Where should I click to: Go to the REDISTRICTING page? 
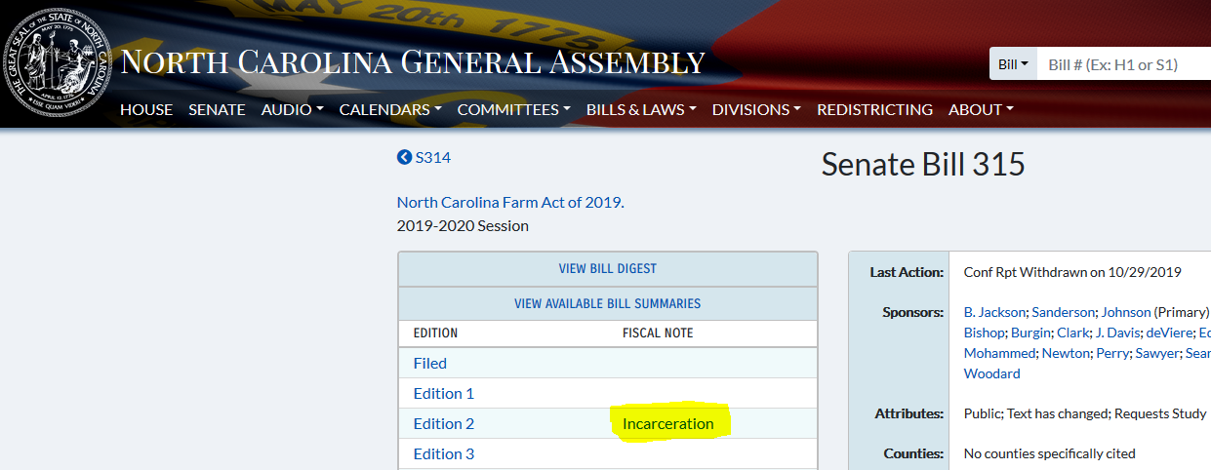[x=874, y=109]
